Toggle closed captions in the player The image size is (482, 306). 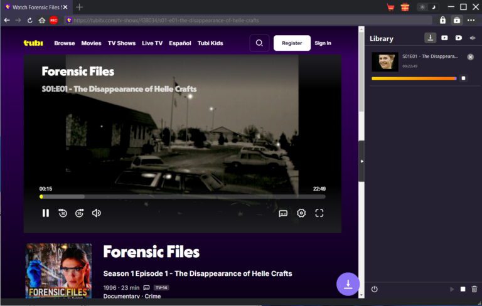283,213
